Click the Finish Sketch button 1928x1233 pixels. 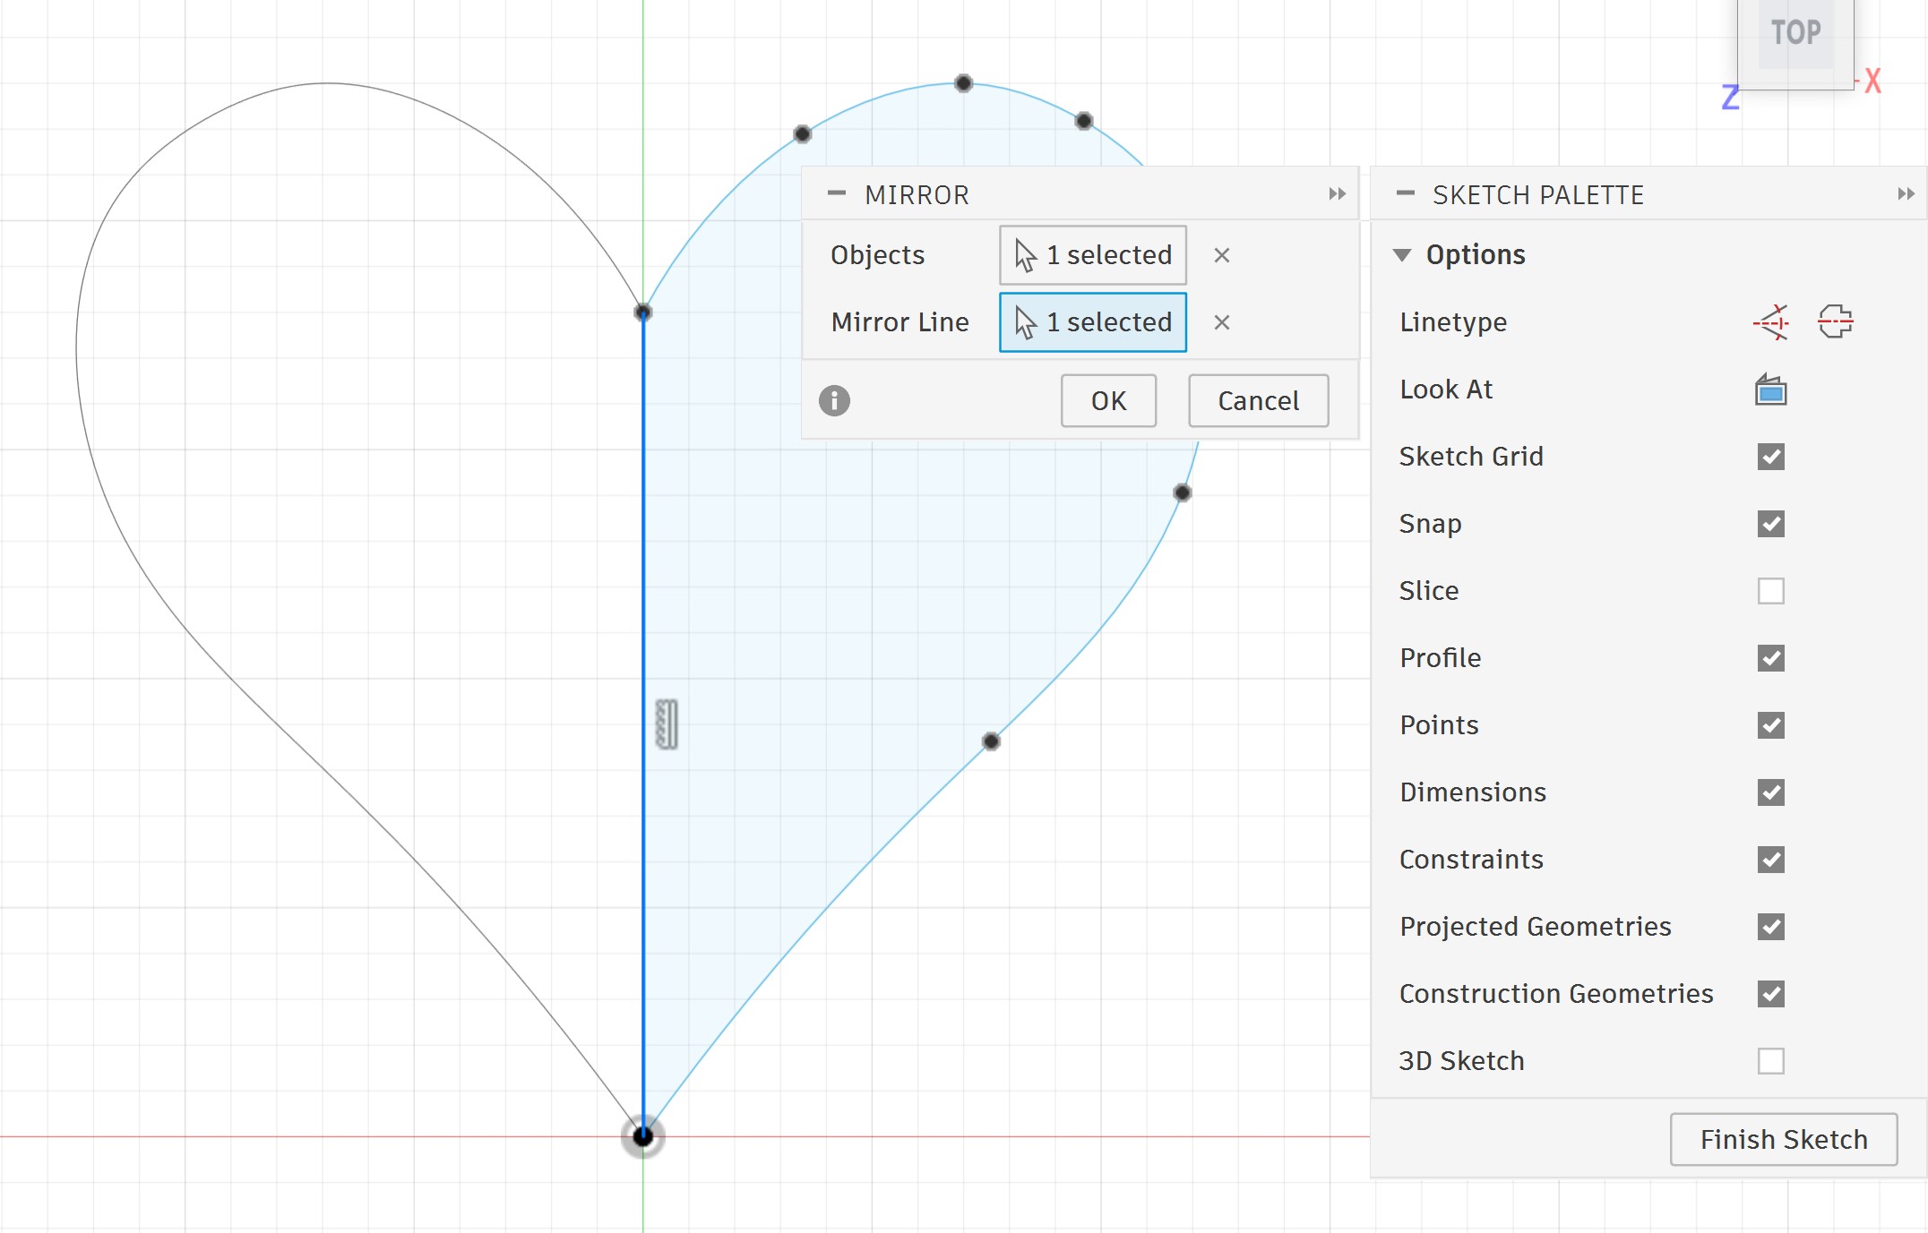1783,1139
